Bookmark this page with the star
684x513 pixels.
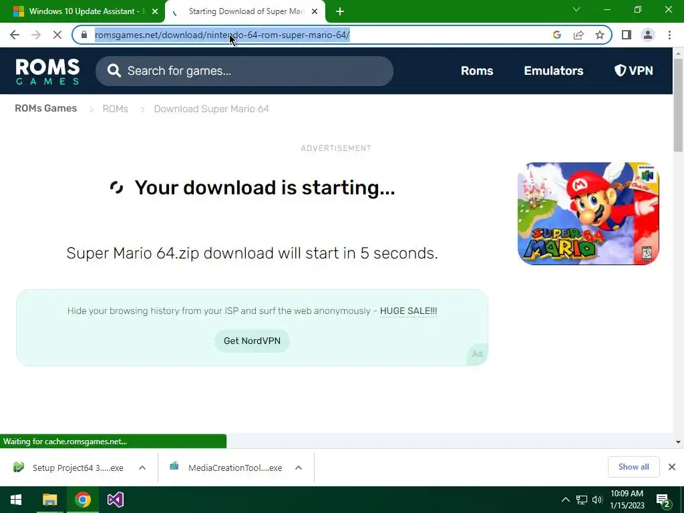point(600,35)
